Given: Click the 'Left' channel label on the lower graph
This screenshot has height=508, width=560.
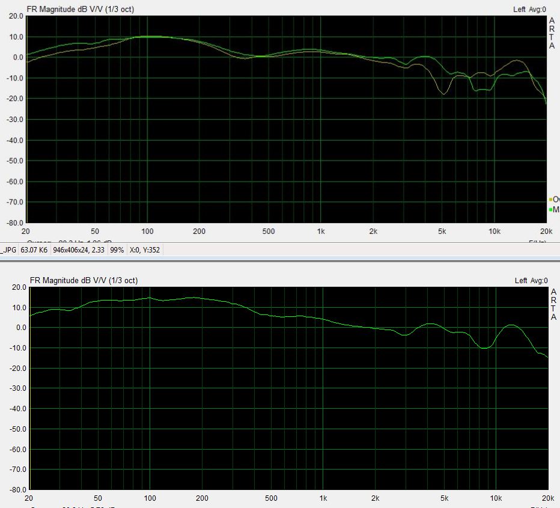Looking at the screenshot, I should point(521,280).
